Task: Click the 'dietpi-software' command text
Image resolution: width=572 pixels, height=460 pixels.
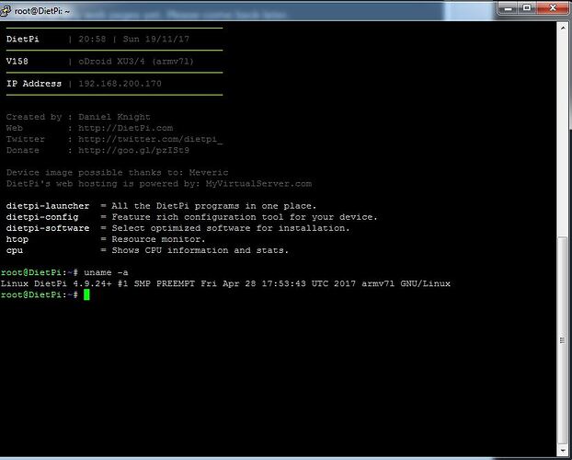Action: 48,228
